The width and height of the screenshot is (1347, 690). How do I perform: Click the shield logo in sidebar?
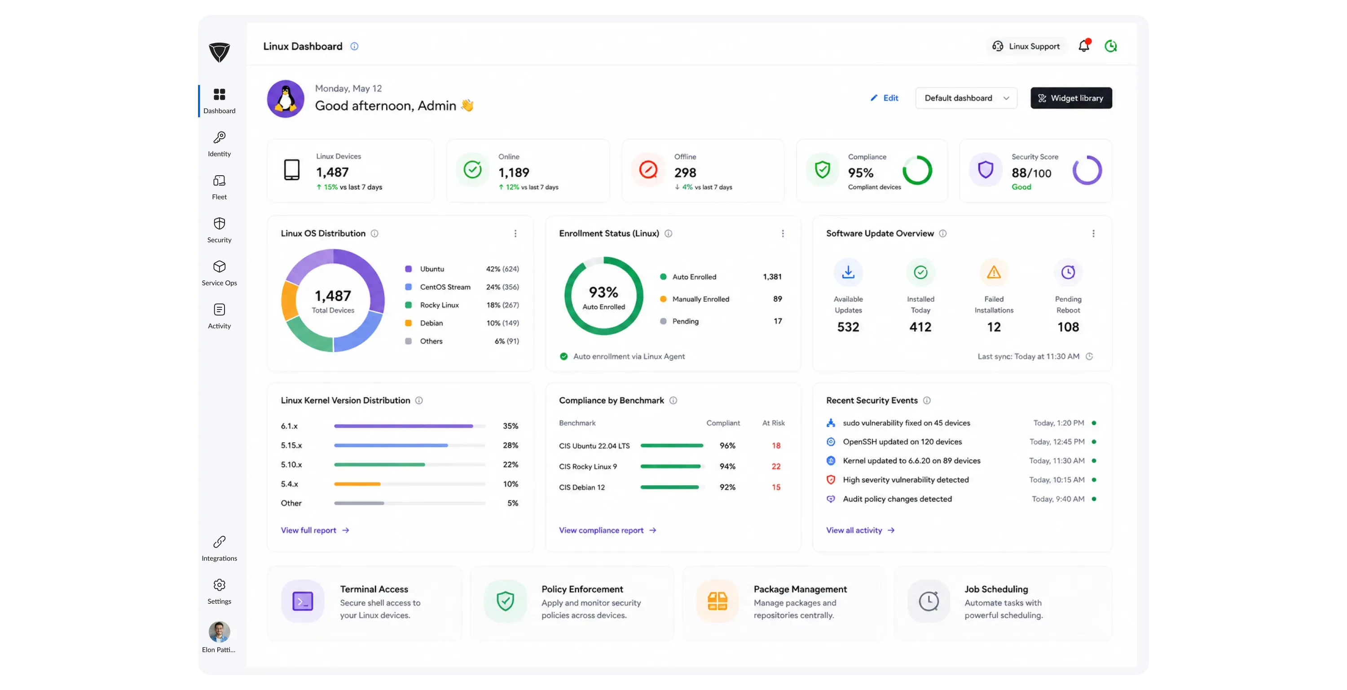[219, 52]
